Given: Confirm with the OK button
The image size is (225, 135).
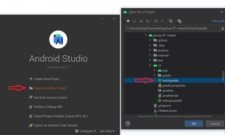Looking at the screenshot, I should [194, 123].
